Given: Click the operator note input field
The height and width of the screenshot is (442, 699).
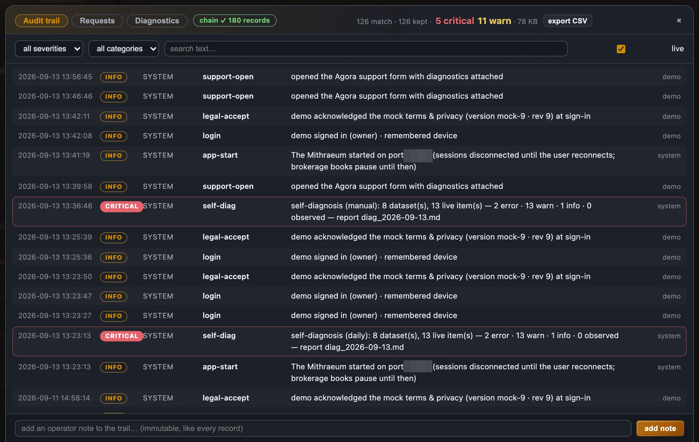Looking at the screenshot, I should [323, 428].
